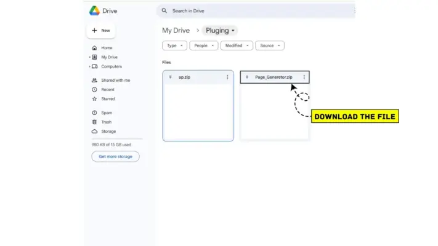Click the Home house icon

pos(94,48)
